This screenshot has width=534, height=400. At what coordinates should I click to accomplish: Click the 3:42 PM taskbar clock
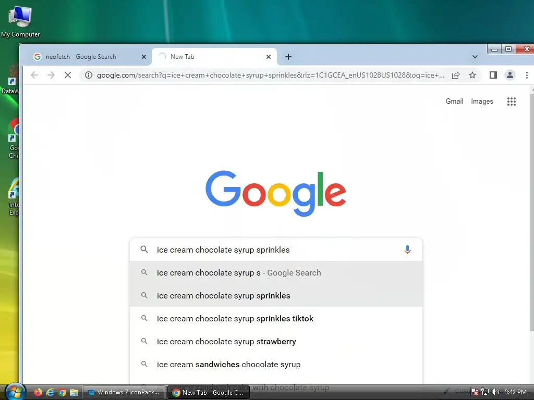coord(516,392)
